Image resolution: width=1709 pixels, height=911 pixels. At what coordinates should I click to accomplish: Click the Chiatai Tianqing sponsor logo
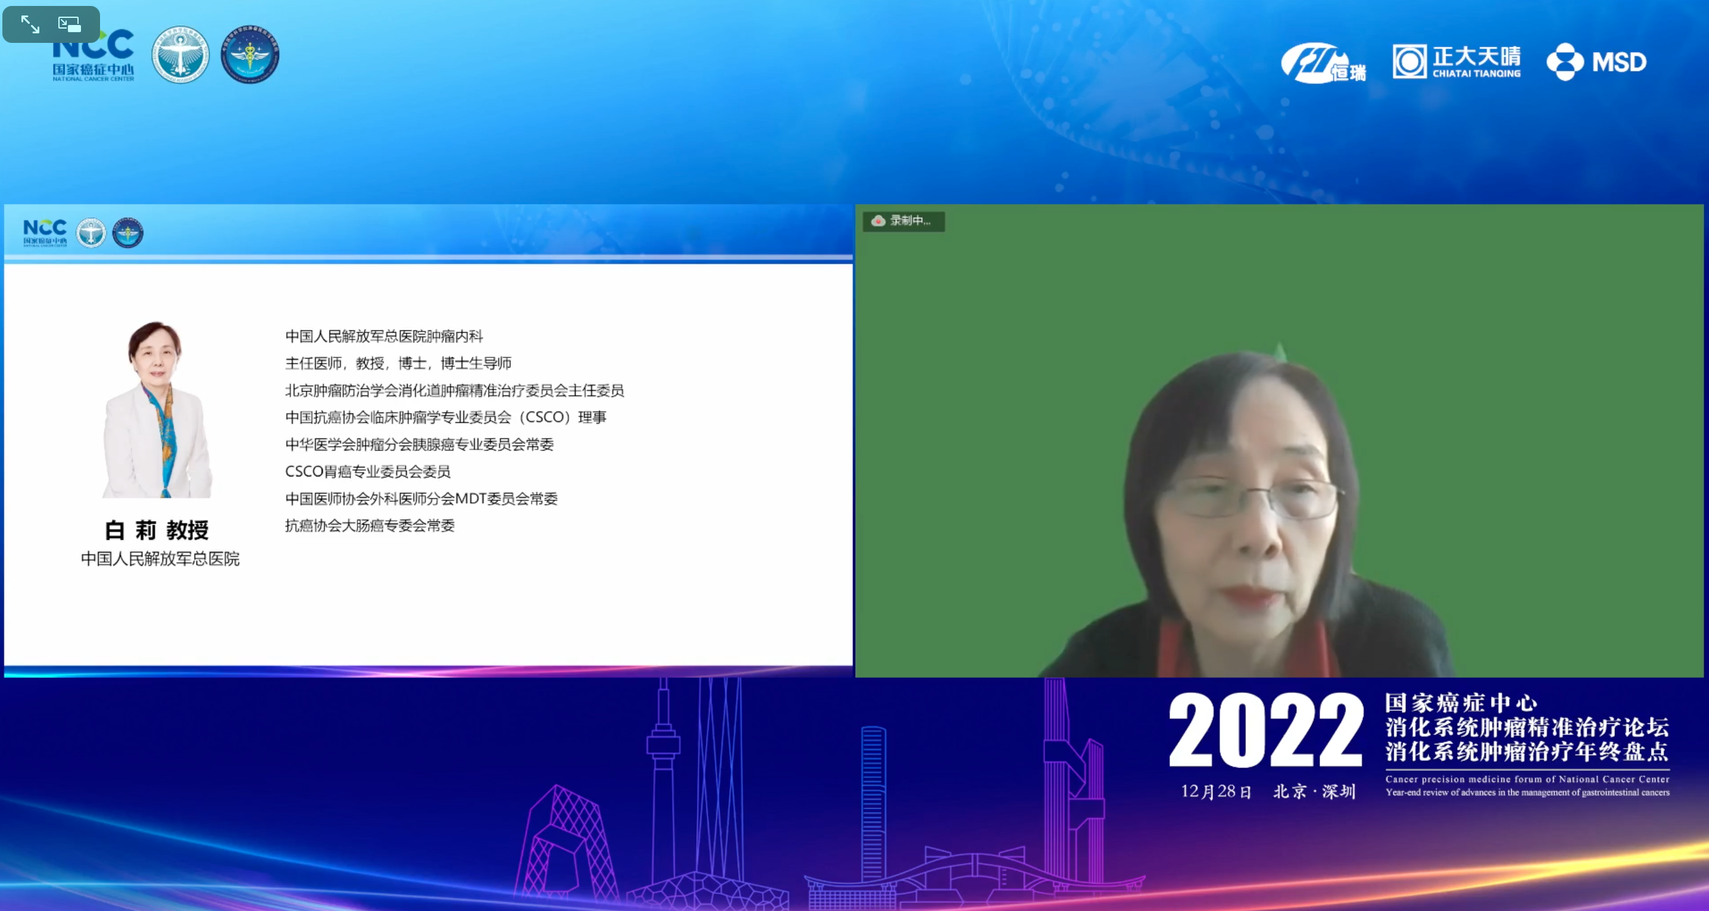tap(1457, 62)
